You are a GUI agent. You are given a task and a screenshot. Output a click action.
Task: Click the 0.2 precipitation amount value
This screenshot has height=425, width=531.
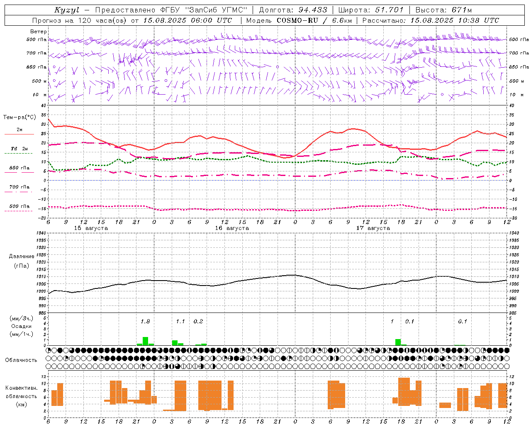pyautogui.click(x=198, y=321)
